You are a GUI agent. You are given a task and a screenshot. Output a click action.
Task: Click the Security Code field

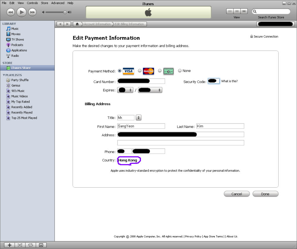point(214,81)
